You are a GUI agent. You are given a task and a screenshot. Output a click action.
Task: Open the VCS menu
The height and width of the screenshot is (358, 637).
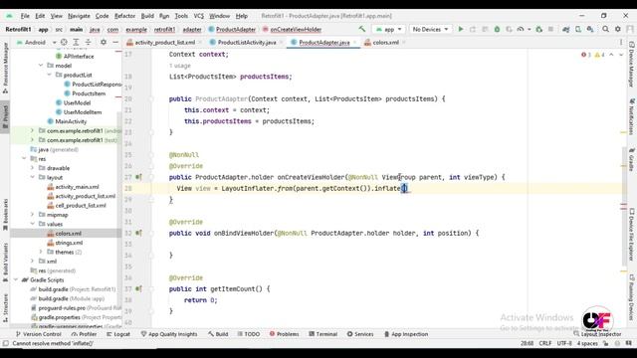198,16
